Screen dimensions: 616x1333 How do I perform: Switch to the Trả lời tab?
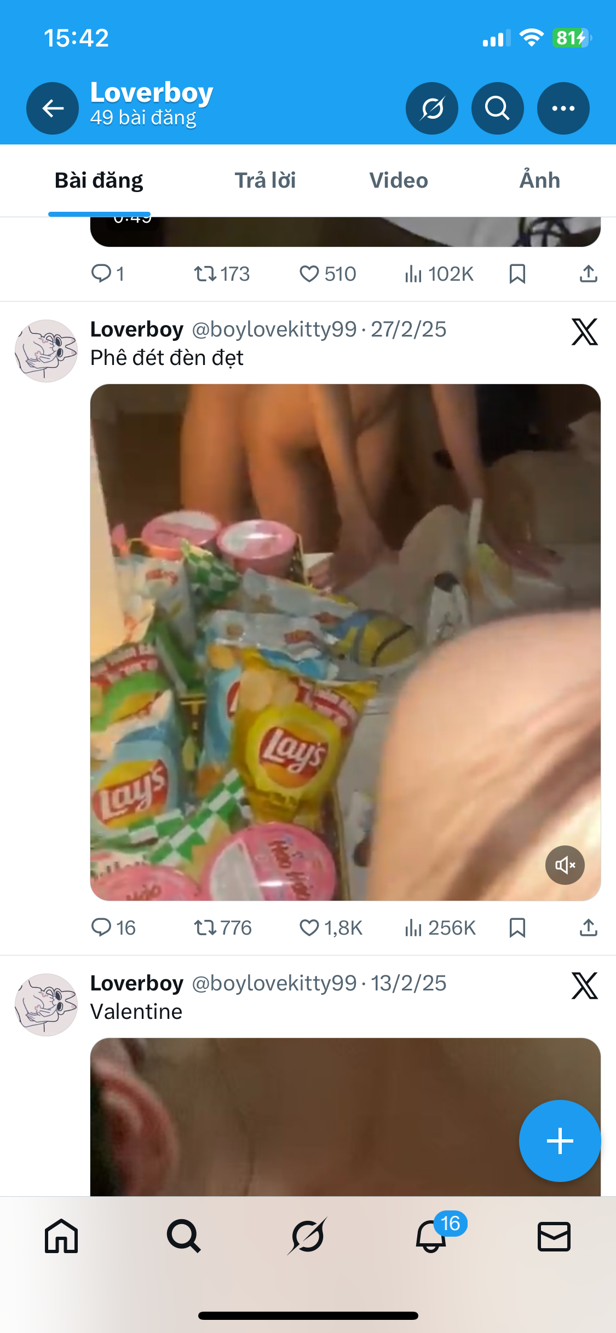(265, 181)
